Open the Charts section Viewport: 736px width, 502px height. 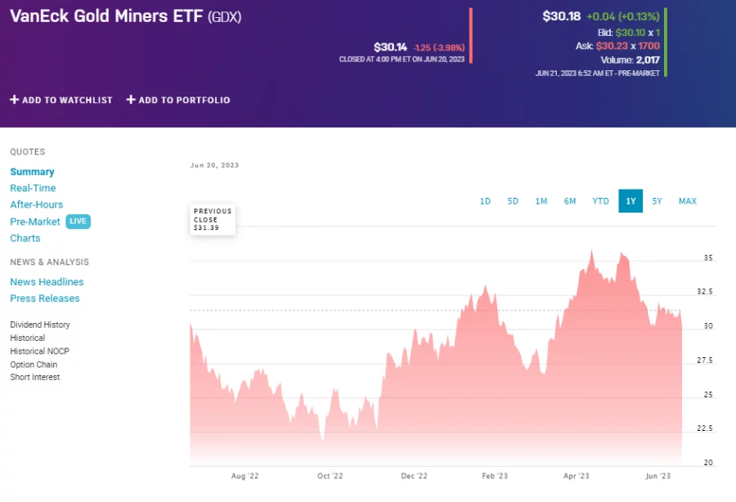click(25, 238)
